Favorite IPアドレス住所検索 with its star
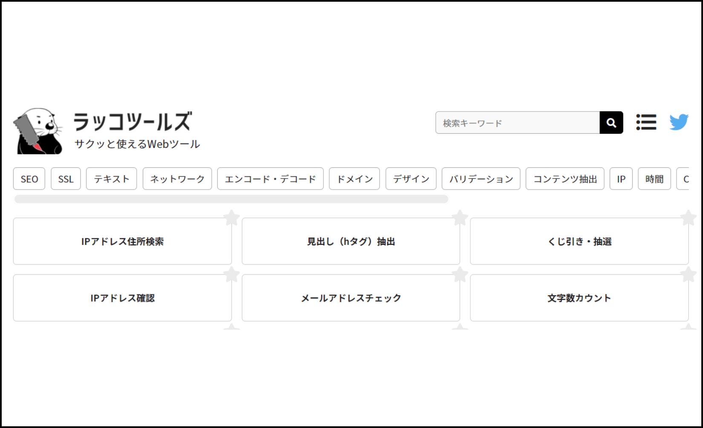Image resolution: width=703 pixels, height=428 pixels. tap(232, 218)
